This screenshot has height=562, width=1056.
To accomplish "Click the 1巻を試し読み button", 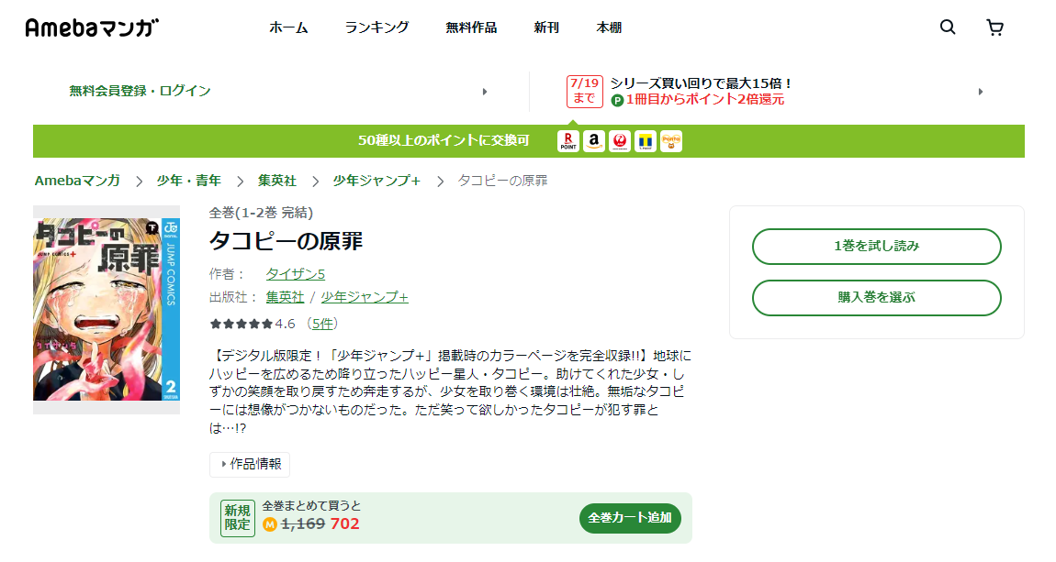I will point(876,246).
